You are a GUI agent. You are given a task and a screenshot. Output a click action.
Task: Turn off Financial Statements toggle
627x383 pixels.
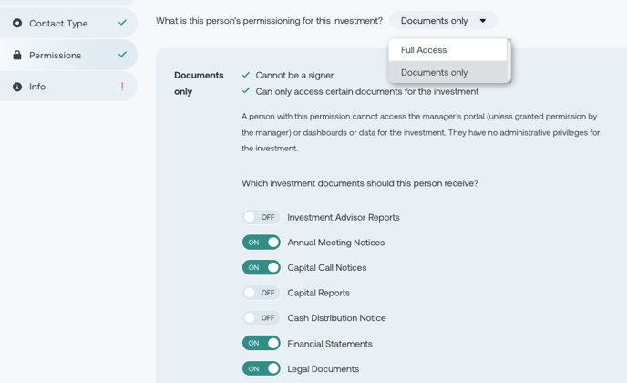click(262, 343)
